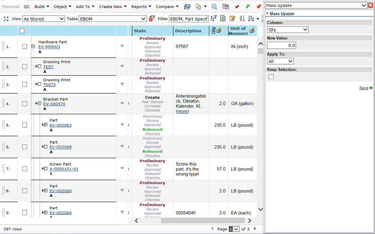Open the Create New menu
Screen dimensions: 375x234
click(113, 7)
